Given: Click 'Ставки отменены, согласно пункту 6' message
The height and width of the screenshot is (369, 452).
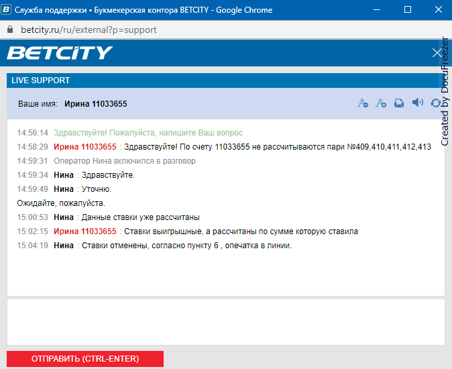Looking at the screenshot, I should click(187, 246).
